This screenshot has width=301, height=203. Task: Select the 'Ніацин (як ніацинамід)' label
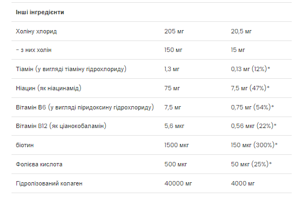[x=49, y=88]
